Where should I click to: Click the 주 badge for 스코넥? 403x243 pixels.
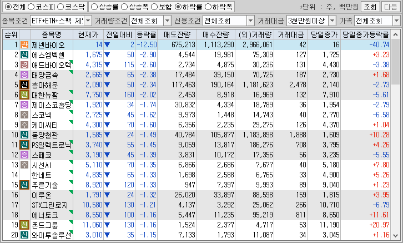(x=24, y=115)
